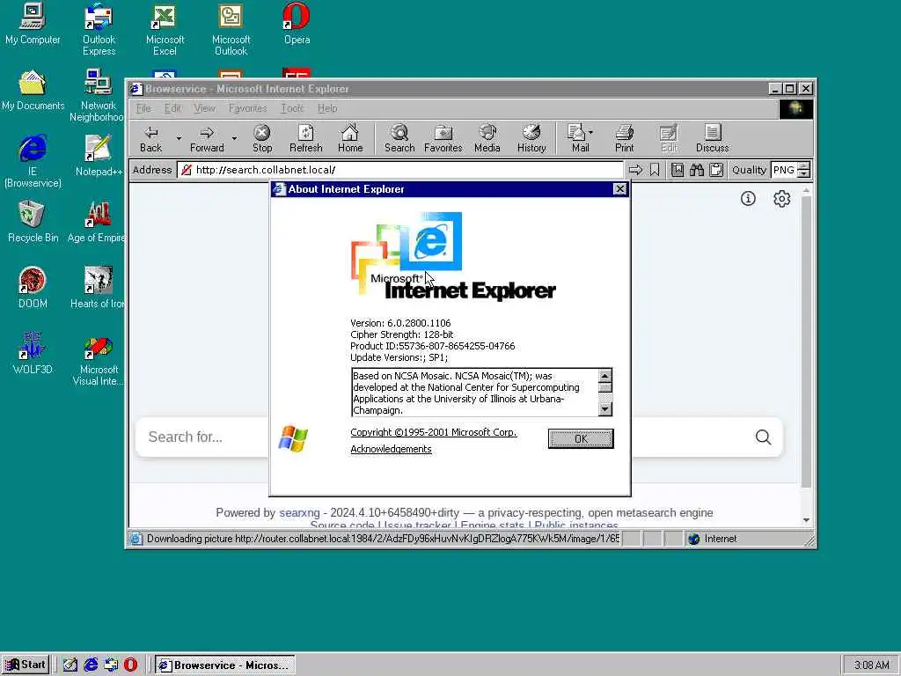Screen dimensions: 901x676
Task: Select IE (Browservice) desktop icon
Action: point(33,161)
